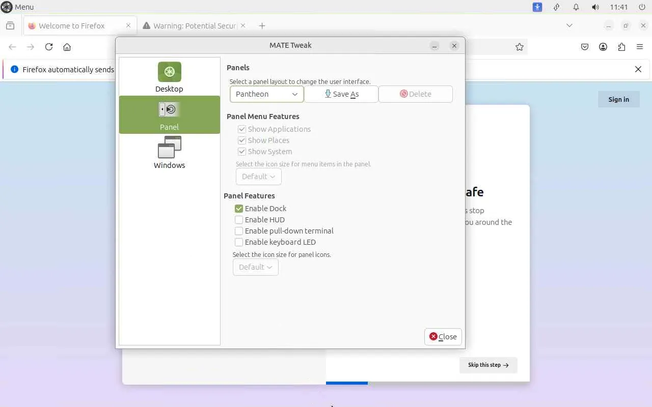The image size is (652, 407).
Task: Click 'Select the icon size for panel icons.'
Action: tap(282, 254)
